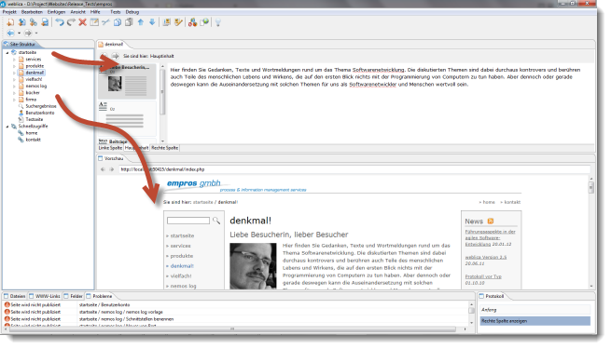Undo the last action
The height and width of the screenshot is (349, 611).
[59, 22]
